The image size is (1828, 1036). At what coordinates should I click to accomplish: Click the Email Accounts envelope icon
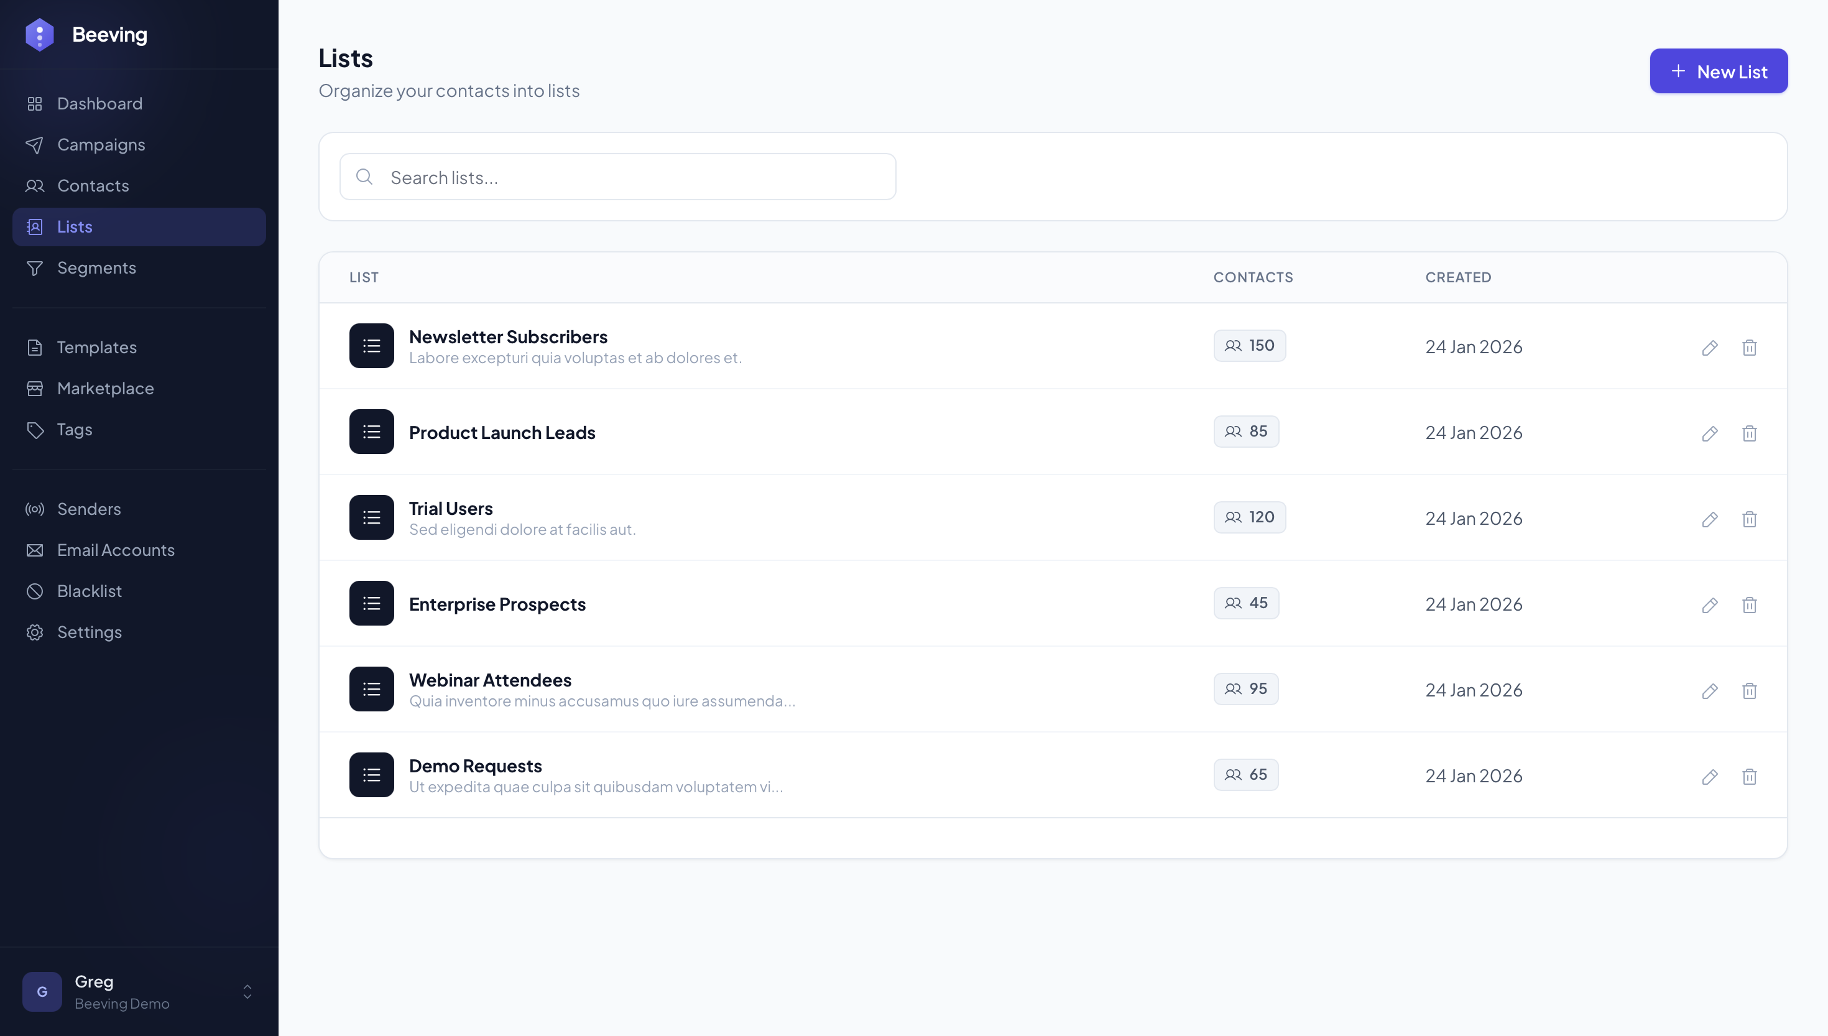pyautogui.click(x=35, y=550)
